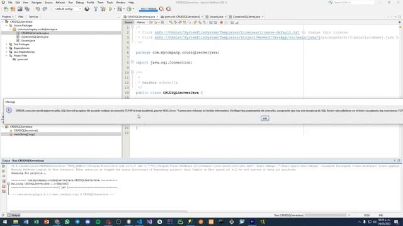
Task: Open Visual Studio Code from the taskbar
Action: coord(139,222)
